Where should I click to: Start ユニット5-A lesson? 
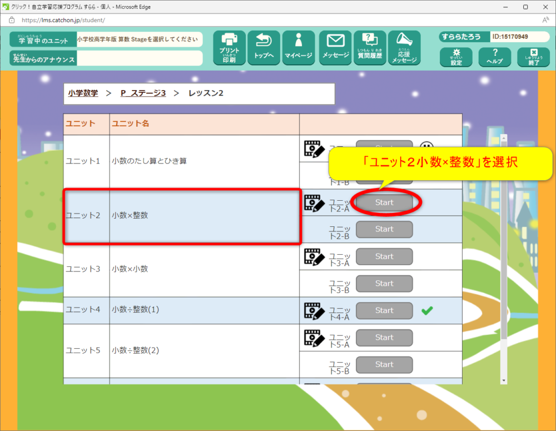[x=384, y=338]
